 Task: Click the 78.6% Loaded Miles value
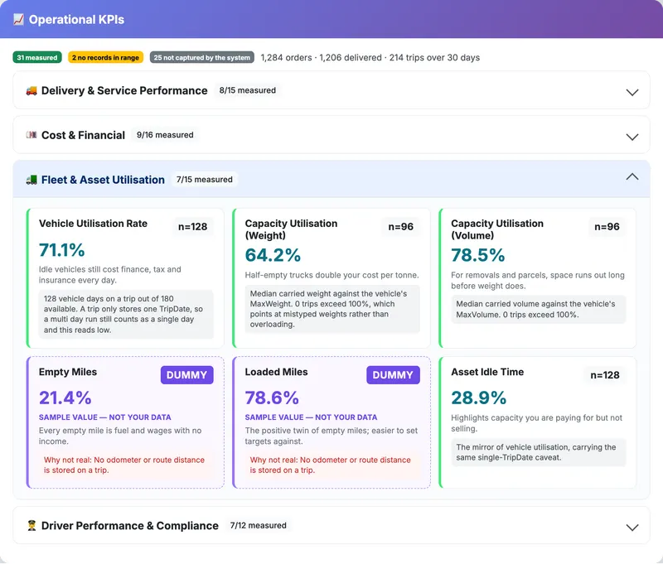click(272, 398)
